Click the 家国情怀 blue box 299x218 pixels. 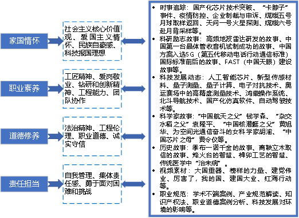[24, 41]
